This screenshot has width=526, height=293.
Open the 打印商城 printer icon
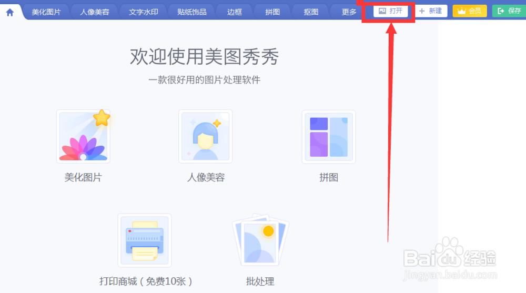(x=145, y=240)
